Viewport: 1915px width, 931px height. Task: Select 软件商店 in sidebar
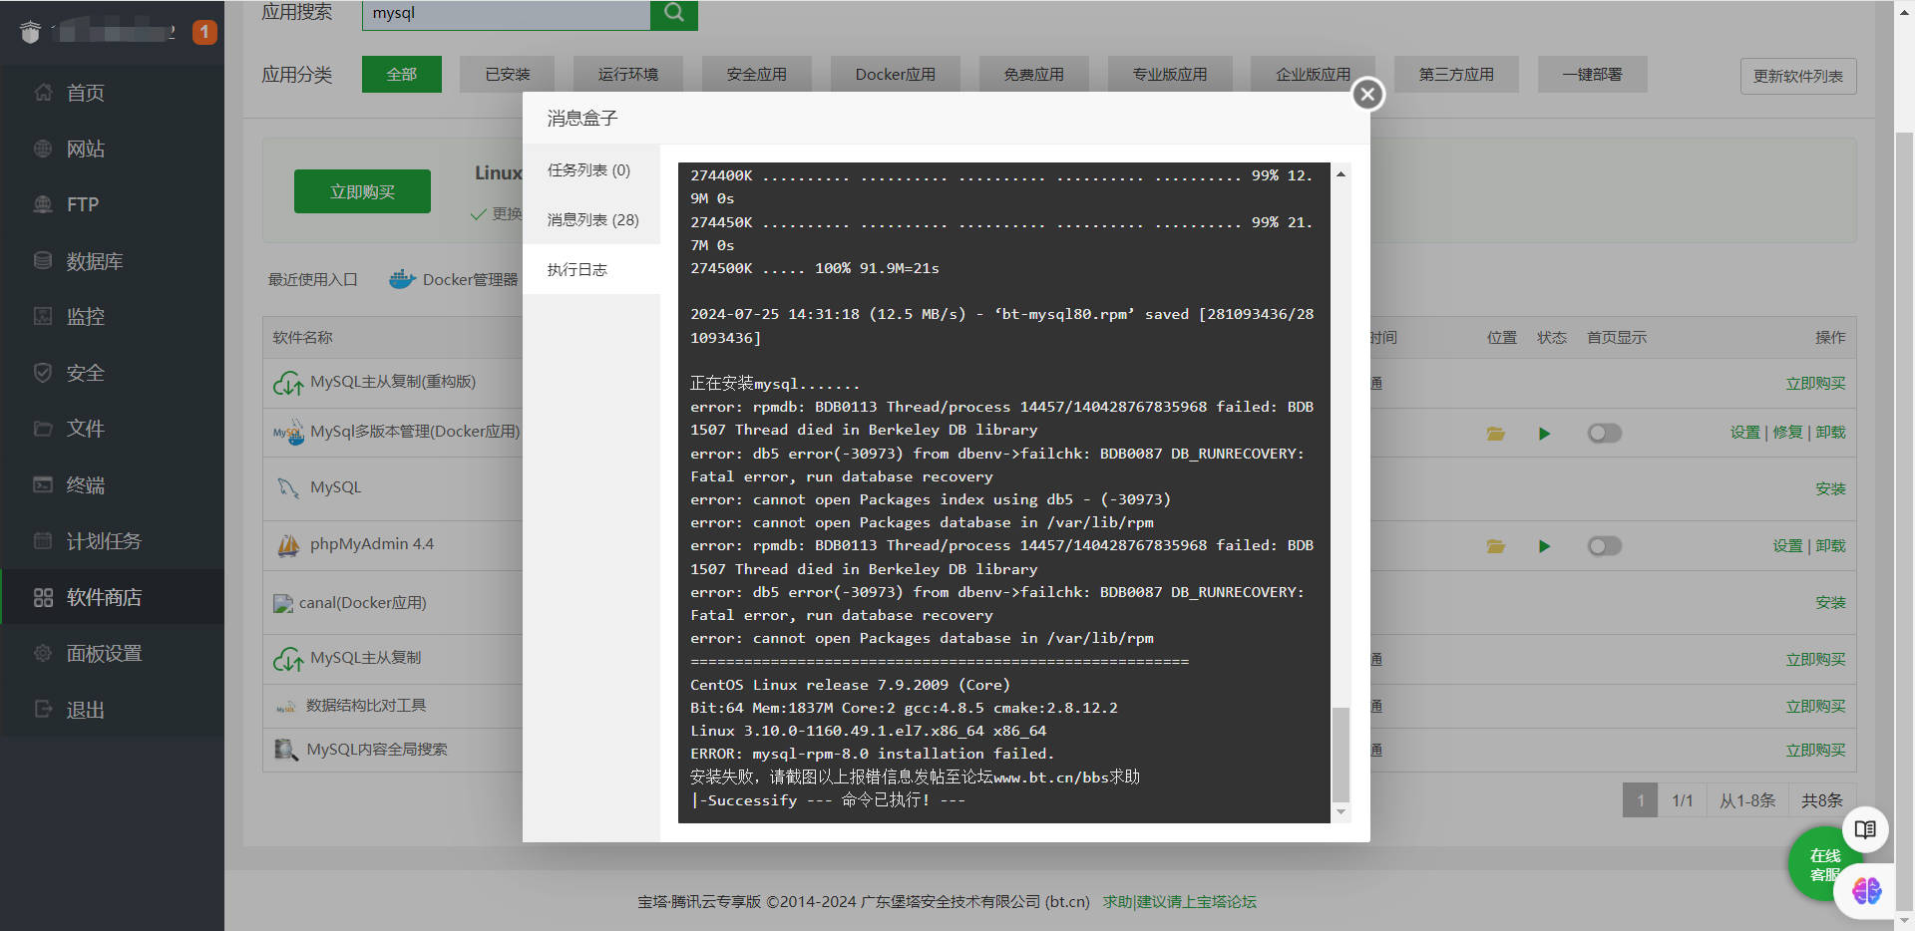click(112, 597)
